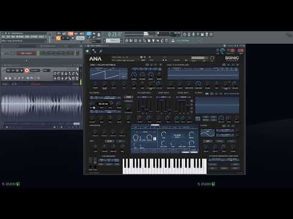Select the red channel button in Channel Rack
The image size is (293, 219).
[26, 54]
